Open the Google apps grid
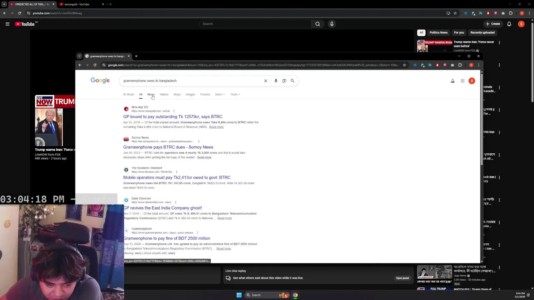 pyautogui.click(x=463, y=81)
